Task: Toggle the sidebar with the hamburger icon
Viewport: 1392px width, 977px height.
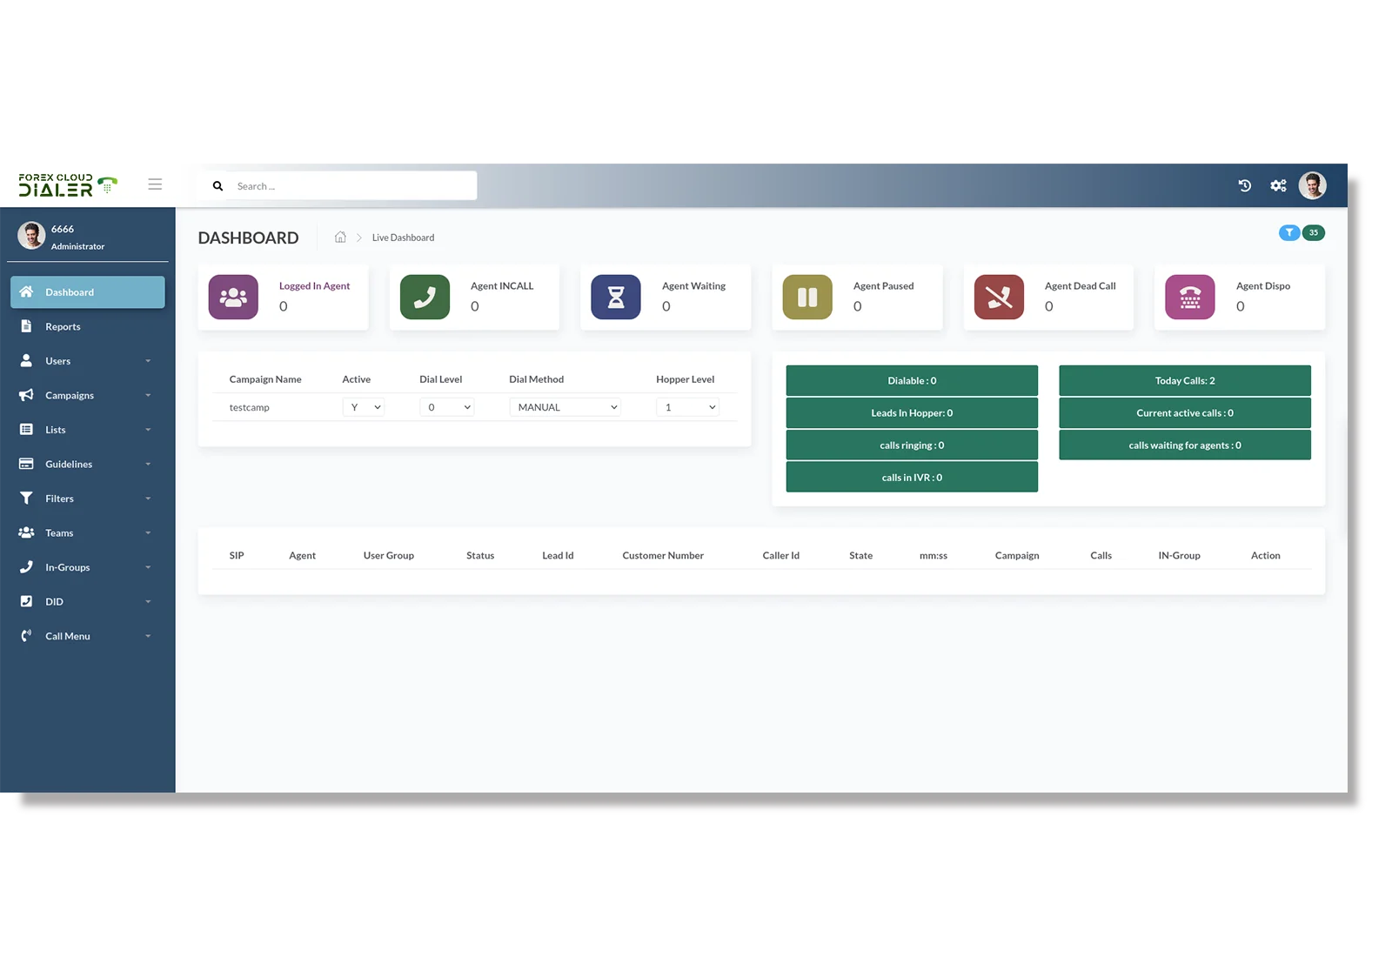Action: (x=155, y=184)
